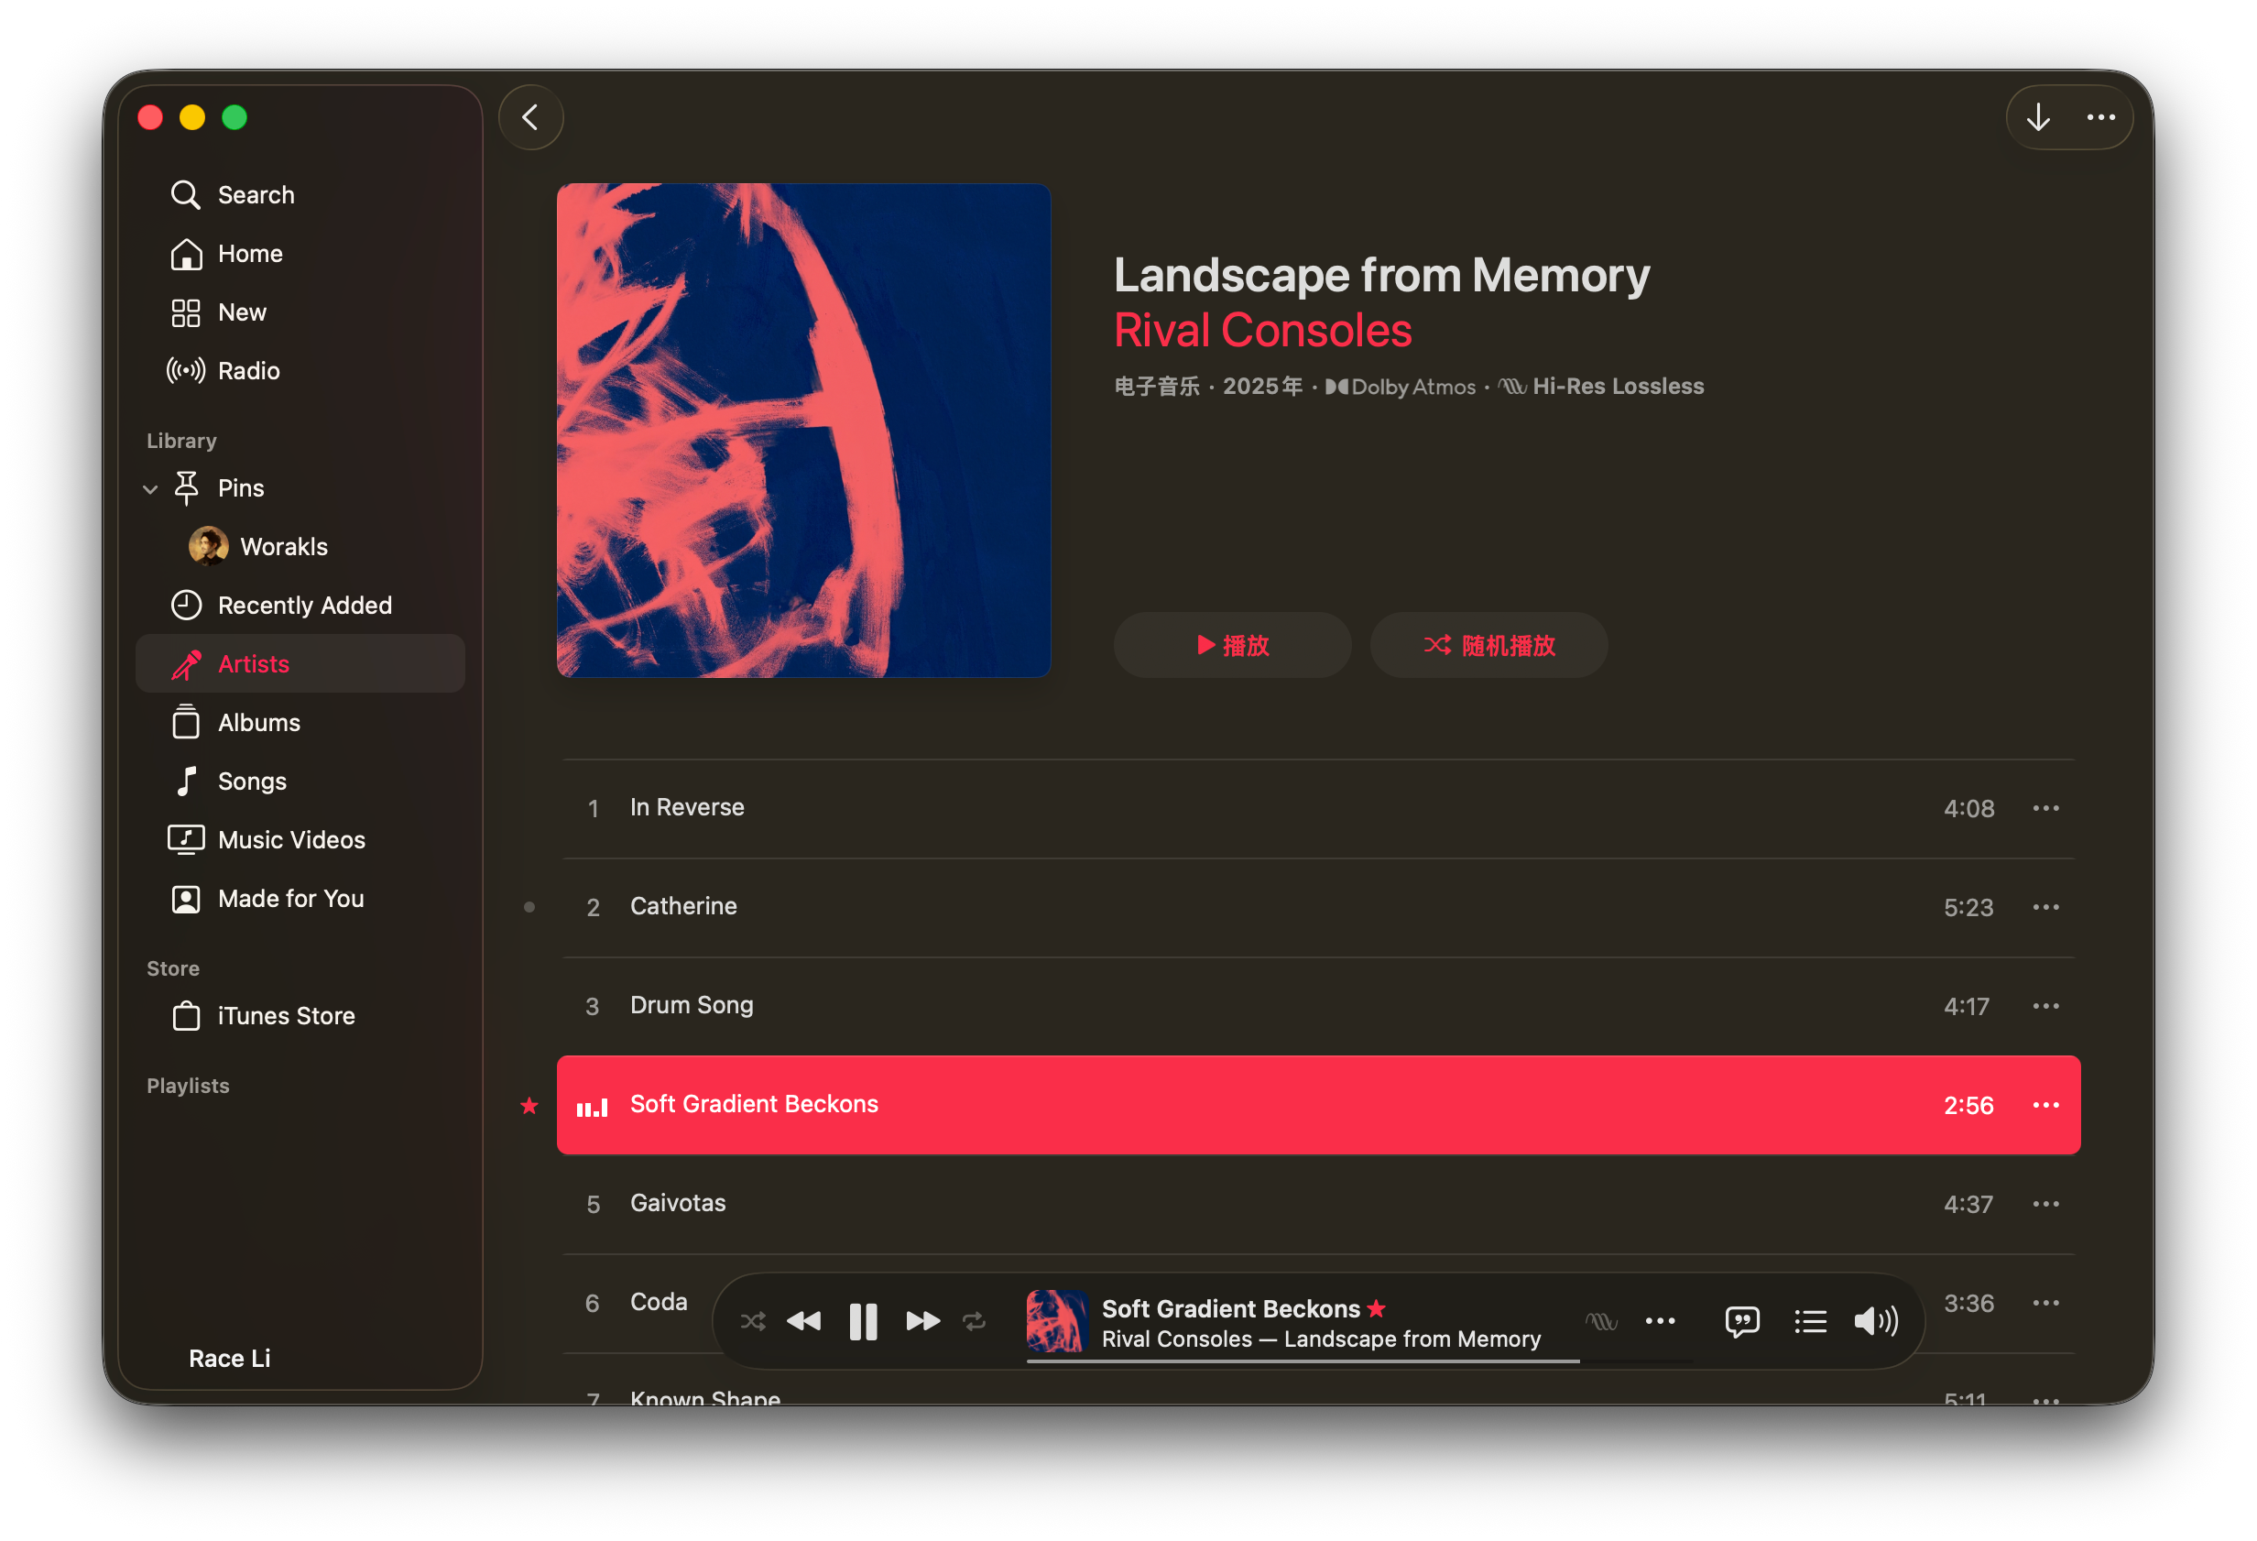This screenshot has height=1541, width=2257.
Task: Click the red 播放 play button
Action: click(x=1231, y=645)
